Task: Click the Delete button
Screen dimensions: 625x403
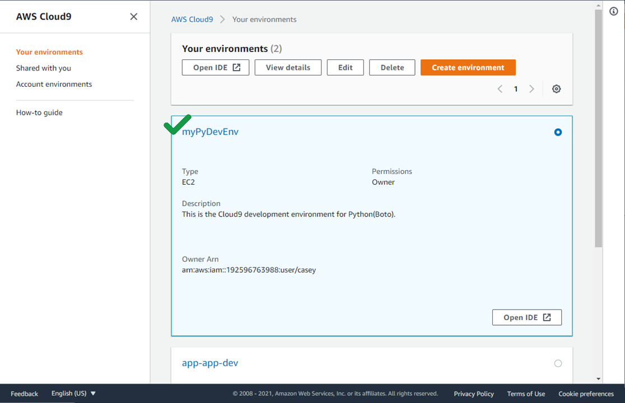Action: (392, 68)
